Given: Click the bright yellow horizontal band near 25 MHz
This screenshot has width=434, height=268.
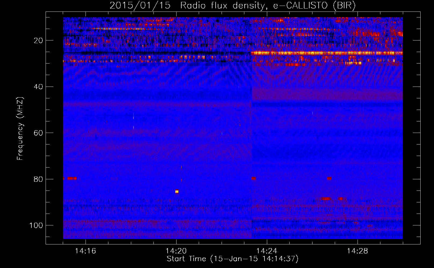Looking at the screenshot, I should (327, 53).
